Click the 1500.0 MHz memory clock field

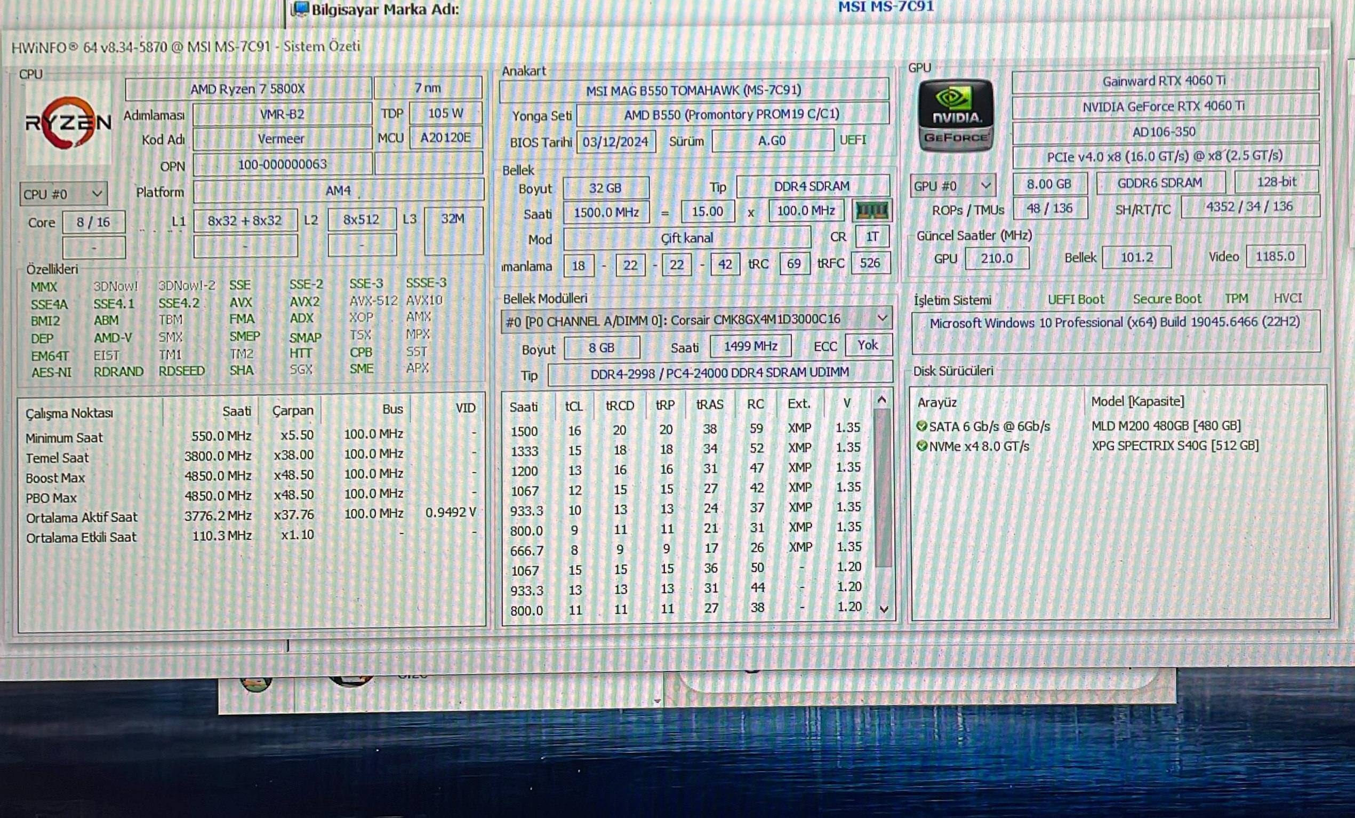[606, 212]
